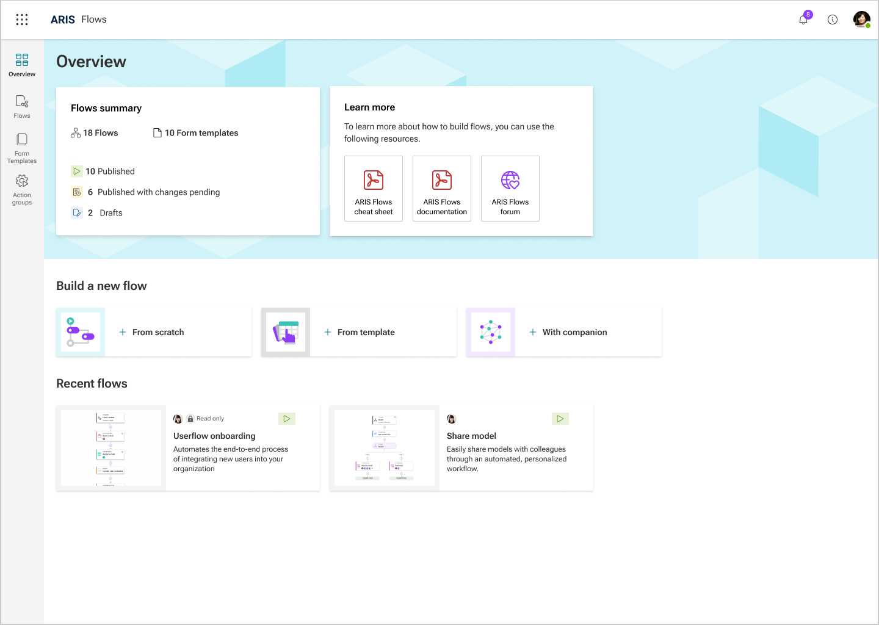879x625 pixels.
Task: Open notifications bell icon
Action: pyautogui.click(x=803, y=20)
